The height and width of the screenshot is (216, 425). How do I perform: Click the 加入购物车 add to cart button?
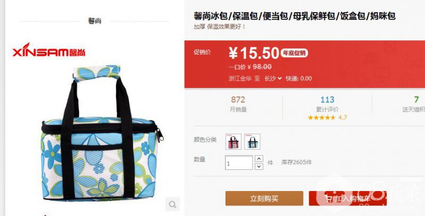(x=348, y=198)
